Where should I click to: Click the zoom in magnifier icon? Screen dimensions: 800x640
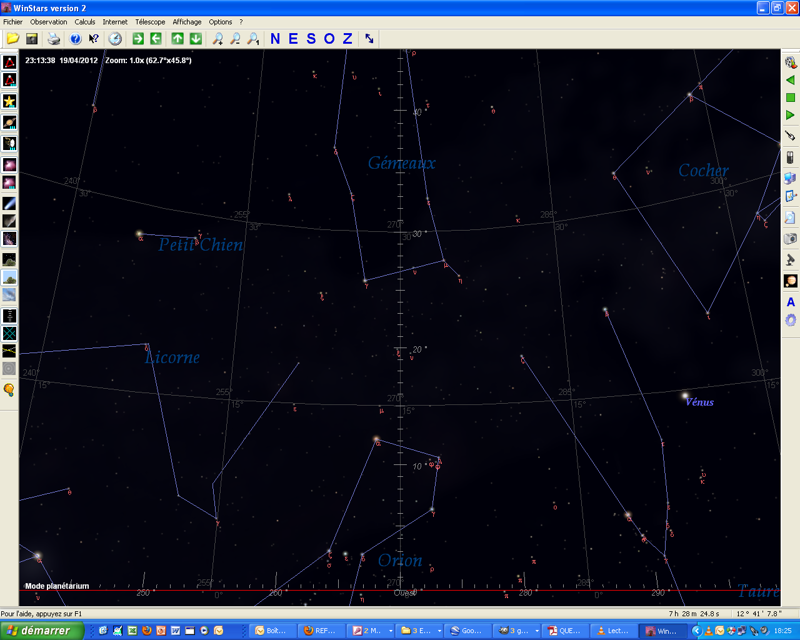point(217,39)
